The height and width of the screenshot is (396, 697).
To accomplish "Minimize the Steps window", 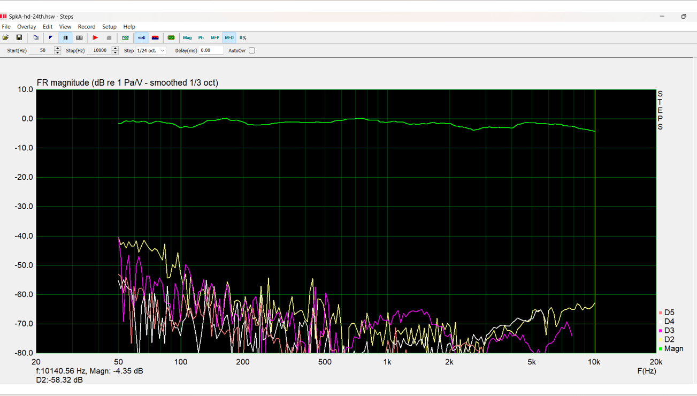I will pyautogui.click(x=662, y=17).
